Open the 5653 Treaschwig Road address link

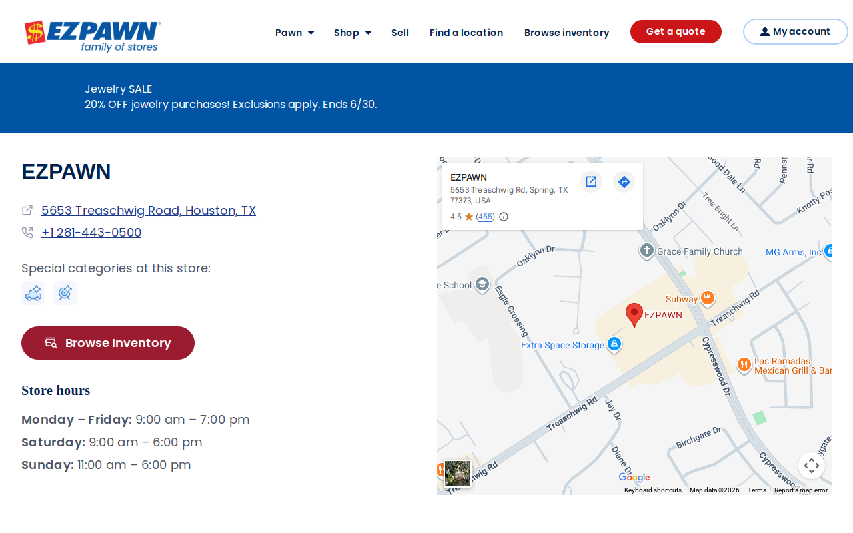click(x=149, y=211)
